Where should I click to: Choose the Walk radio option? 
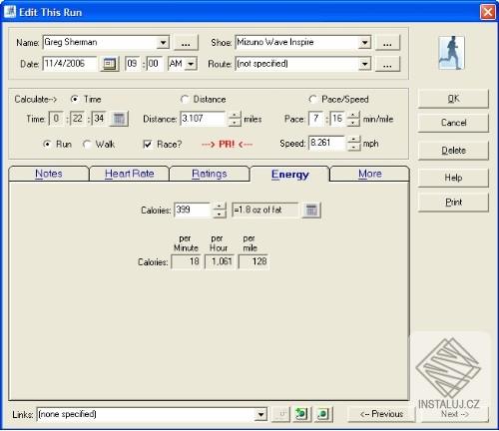(87, 145)
